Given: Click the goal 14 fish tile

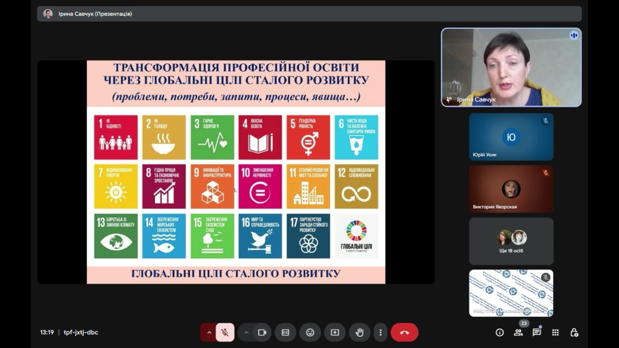Looking at the screenshot, I should [x=164, y=236].
